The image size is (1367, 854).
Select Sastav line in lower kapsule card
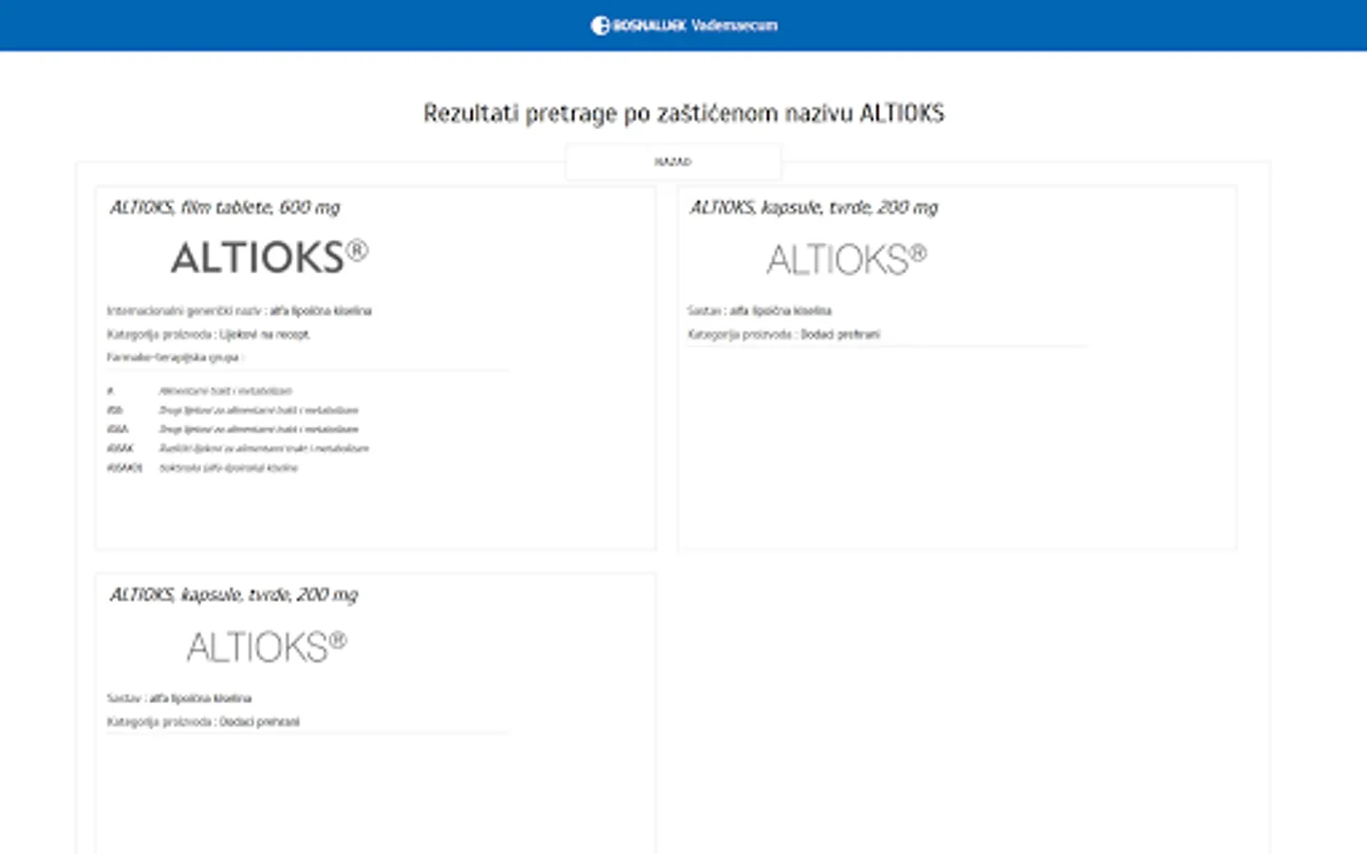[179, 698]
